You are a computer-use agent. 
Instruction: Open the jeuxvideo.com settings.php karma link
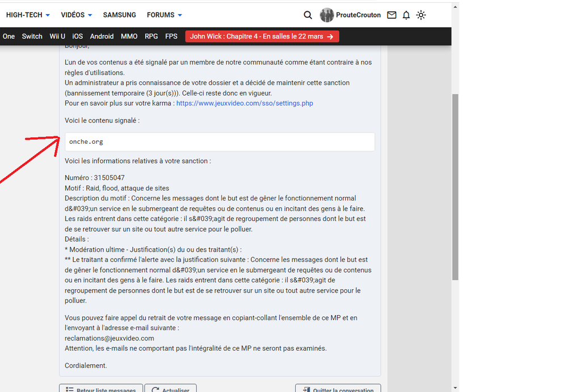point(245,103)
